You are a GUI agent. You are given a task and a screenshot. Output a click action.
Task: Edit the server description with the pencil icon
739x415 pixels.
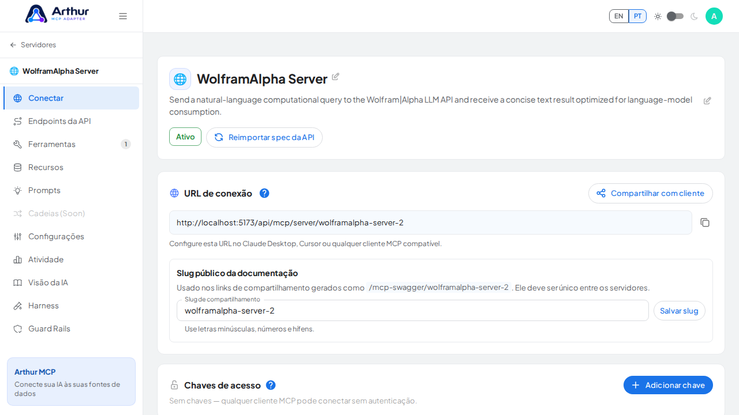point(707,101)
